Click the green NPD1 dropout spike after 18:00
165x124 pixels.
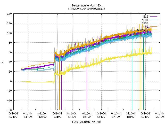[x=132, y=74]
